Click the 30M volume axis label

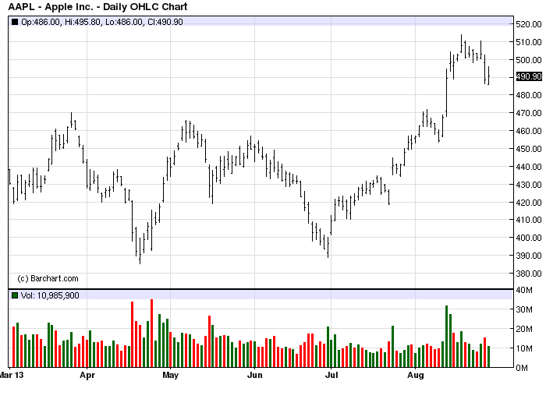click(x=524, y=309)
